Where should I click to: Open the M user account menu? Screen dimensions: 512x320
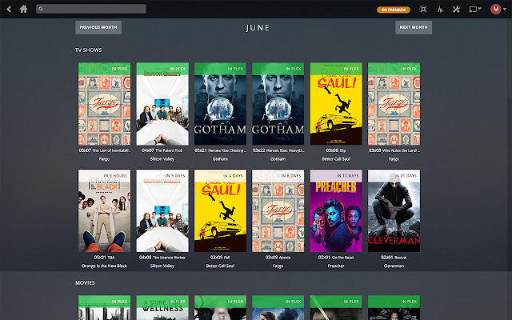[498, 9]
